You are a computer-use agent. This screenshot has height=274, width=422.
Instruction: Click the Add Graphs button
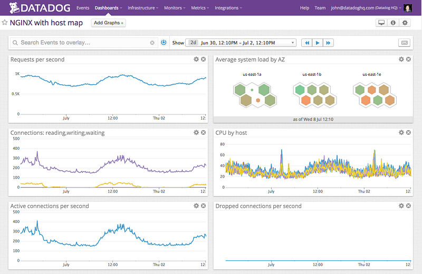109,23
